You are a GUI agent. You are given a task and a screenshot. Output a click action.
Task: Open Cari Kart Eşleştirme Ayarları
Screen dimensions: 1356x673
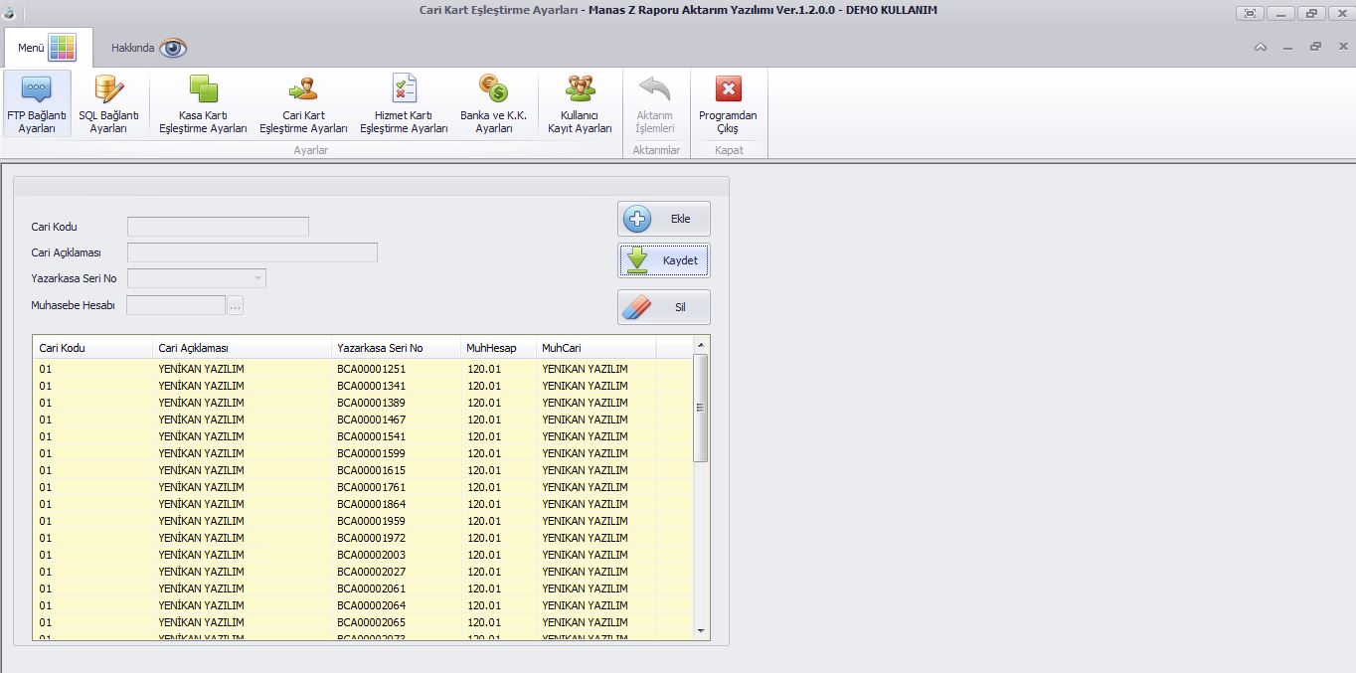pyautogui.click(x=303, y=103)
